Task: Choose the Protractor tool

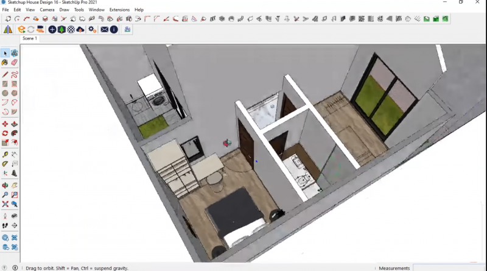Action: 5,164
